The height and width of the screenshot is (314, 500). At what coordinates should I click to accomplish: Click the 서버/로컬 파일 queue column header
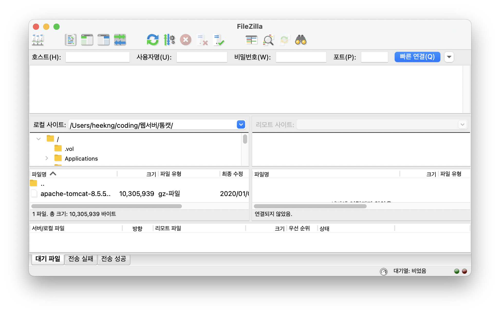pyautogui.click(x=76, y=228)
